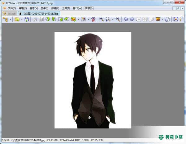Click the stacked windows toolbar icon

pyautogui.click(x=151, y=19)
